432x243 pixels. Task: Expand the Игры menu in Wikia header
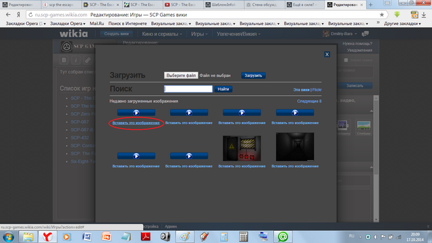(199, 34)
